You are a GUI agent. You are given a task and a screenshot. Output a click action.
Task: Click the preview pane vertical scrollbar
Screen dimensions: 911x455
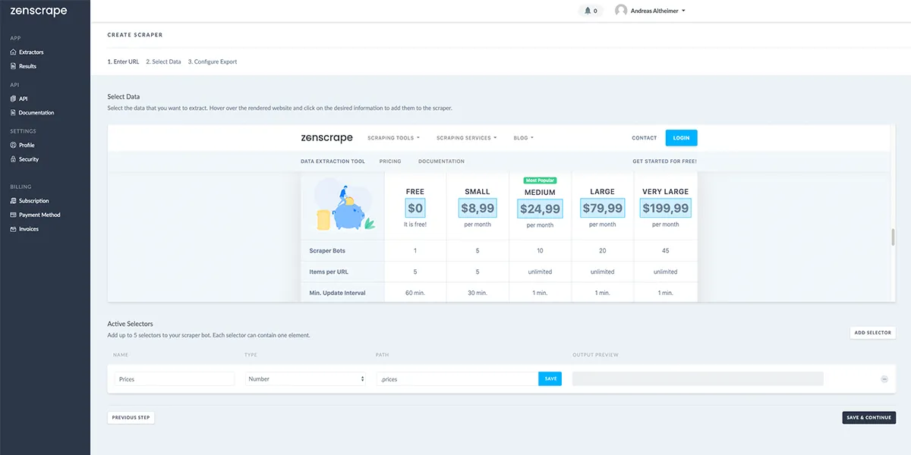click(892, 237)
